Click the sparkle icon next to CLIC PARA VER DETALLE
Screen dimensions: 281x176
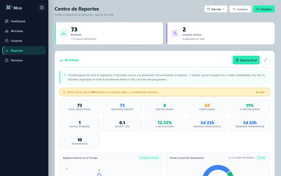pyautogui.click(x=229, y=158)
